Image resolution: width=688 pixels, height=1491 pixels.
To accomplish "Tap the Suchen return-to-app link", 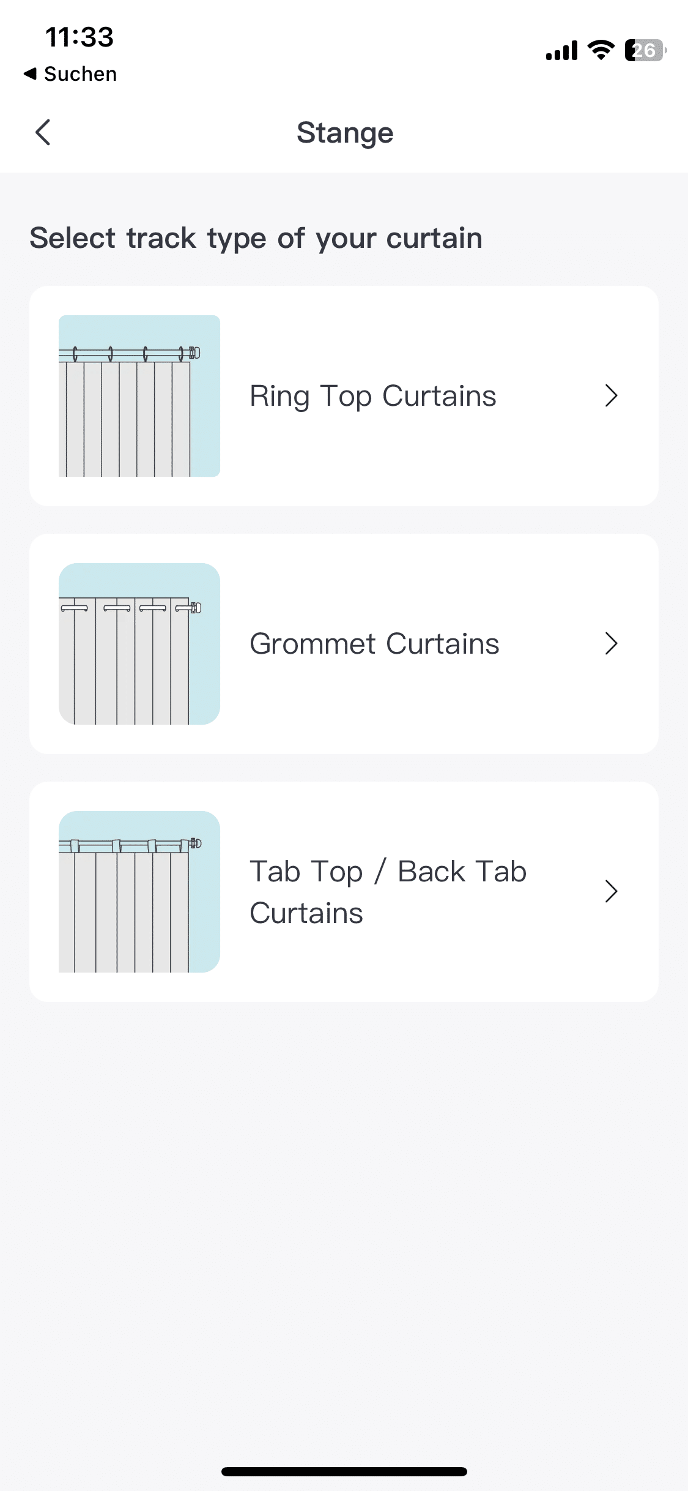I will [80, 74].
